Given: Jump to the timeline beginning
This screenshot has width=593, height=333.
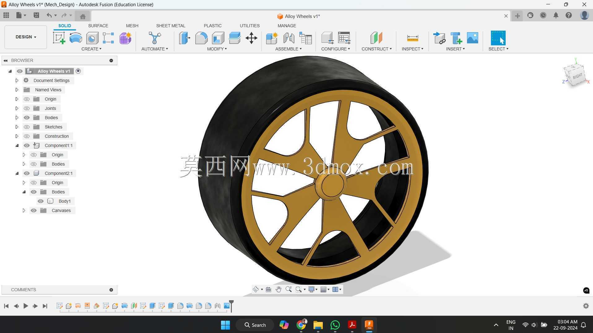Looking at the screenshot, I should point(6,306).
